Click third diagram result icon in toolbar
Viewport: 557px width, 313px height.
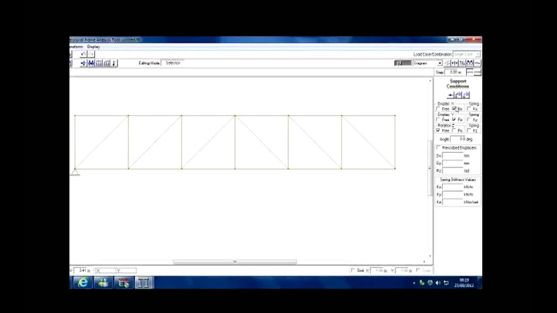point(462,63)
